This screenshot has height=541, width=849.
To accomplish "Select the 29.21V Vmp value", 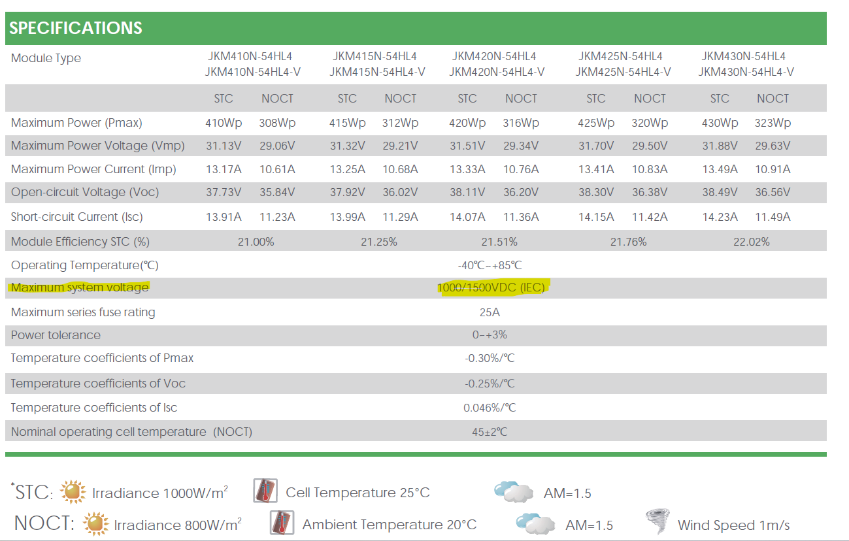I will (x=400, y=146).
